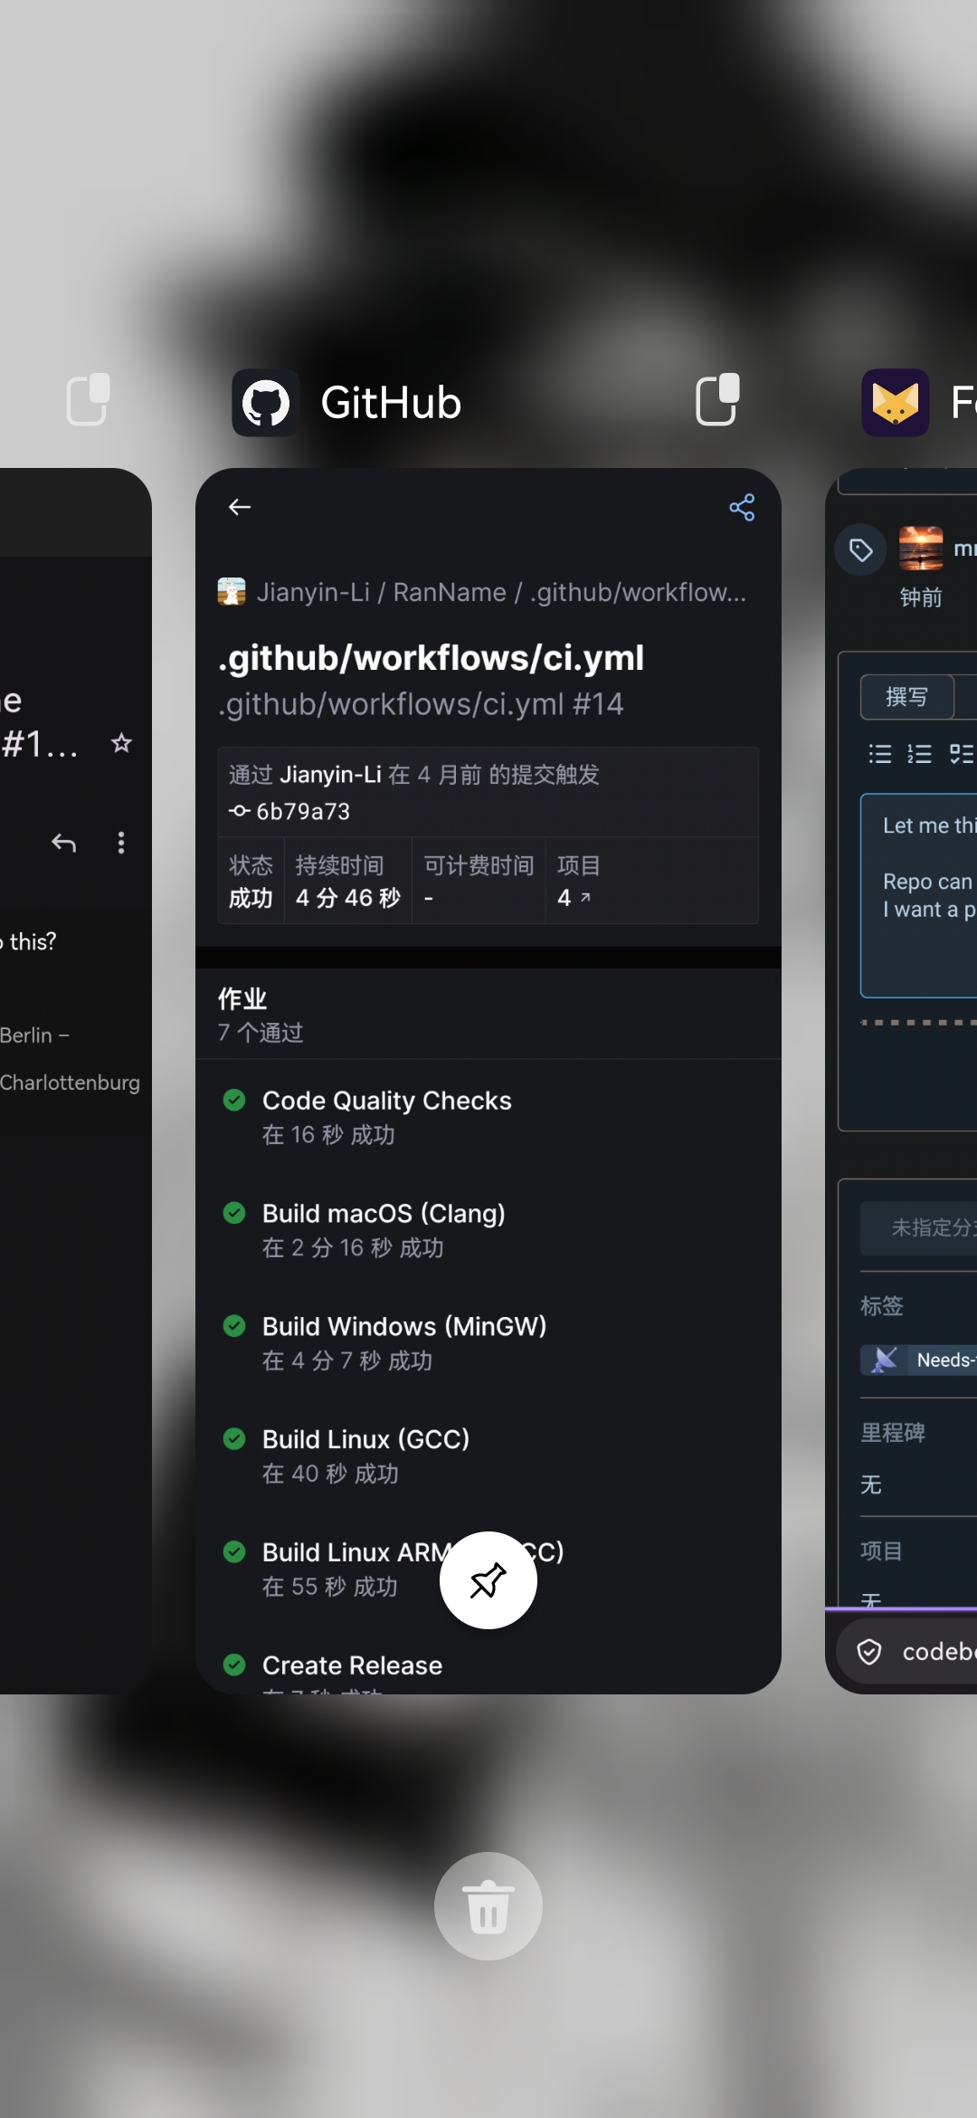Open the Build macOS (Clang) job
This screenshot has height=2118, width=977.
488,1230
